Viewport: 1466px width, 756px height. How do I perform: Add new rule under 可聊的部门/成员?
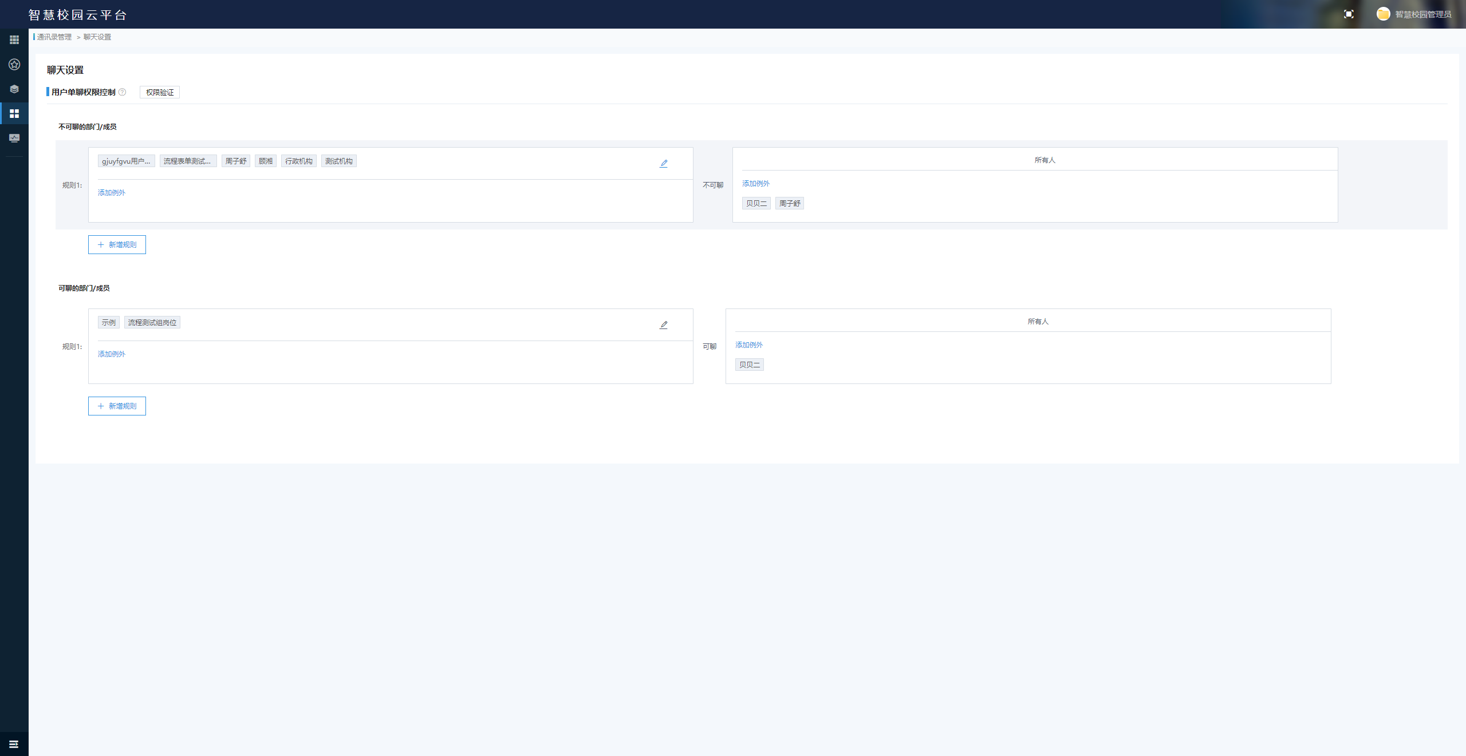[x=117, y=406]
